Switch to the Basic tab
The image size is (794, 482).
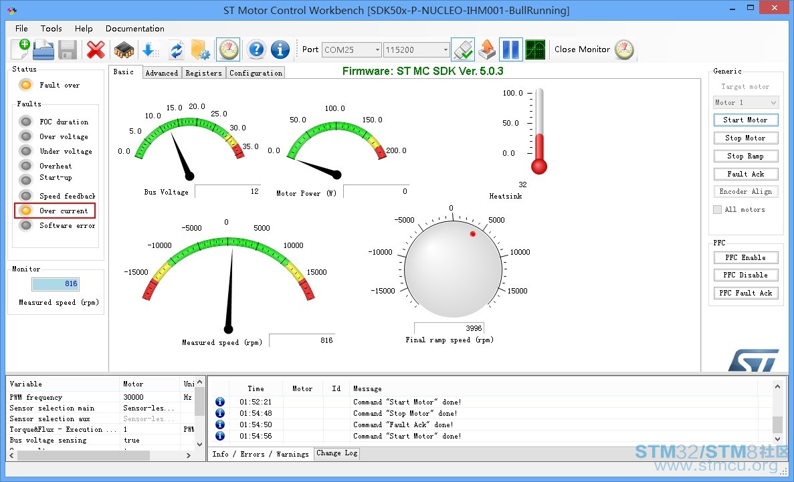click(x=124, y=72)
